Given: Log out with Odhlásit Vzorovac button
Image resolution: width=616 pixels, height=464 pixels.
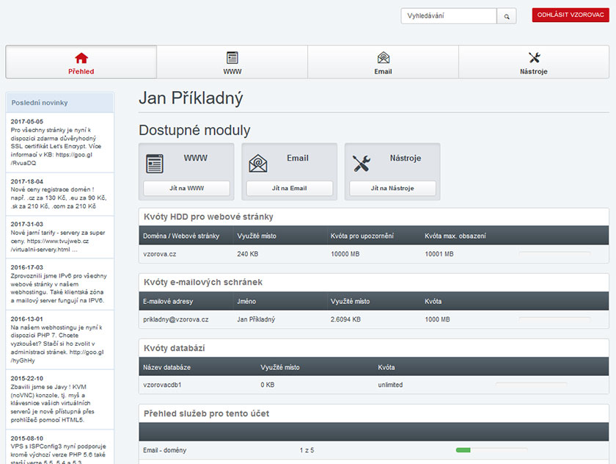Looking at the screenshot, I should pos(571,15).
